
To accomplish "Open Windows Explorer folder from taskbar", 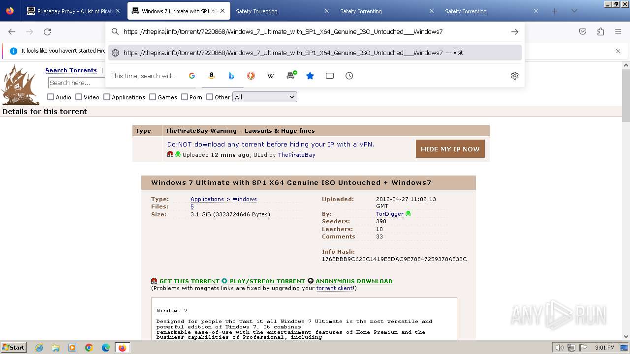I will coord(56,348).
